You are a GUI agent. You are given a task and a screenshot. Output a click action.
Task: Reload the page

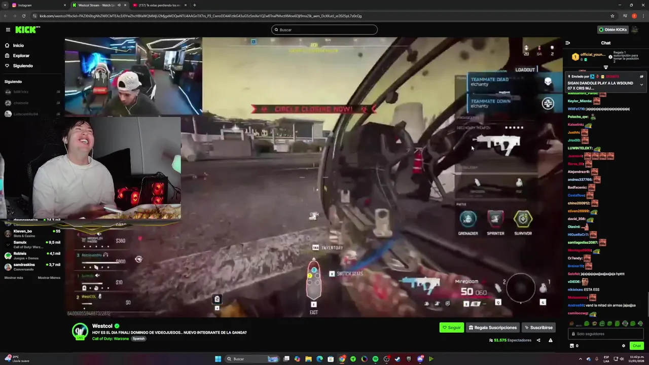23,16
